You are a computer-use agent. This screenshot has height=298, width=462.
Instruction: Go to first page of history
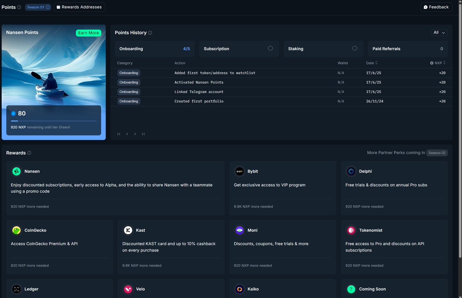[119, 134]
